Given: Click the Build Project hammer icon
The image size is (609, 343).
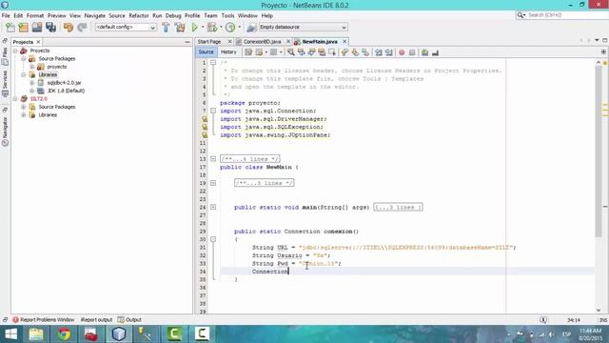Looking at the screenshot, I should point(166,28).
